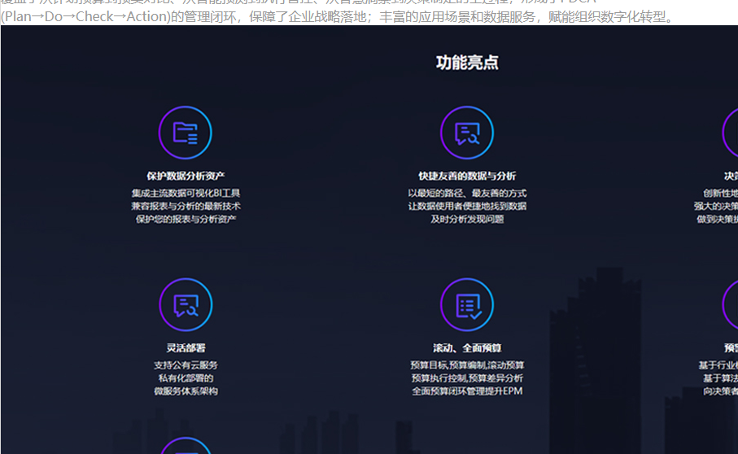738x454 pixels.
Task: Click the text 微服务体系架构
Action: (186, 391)
